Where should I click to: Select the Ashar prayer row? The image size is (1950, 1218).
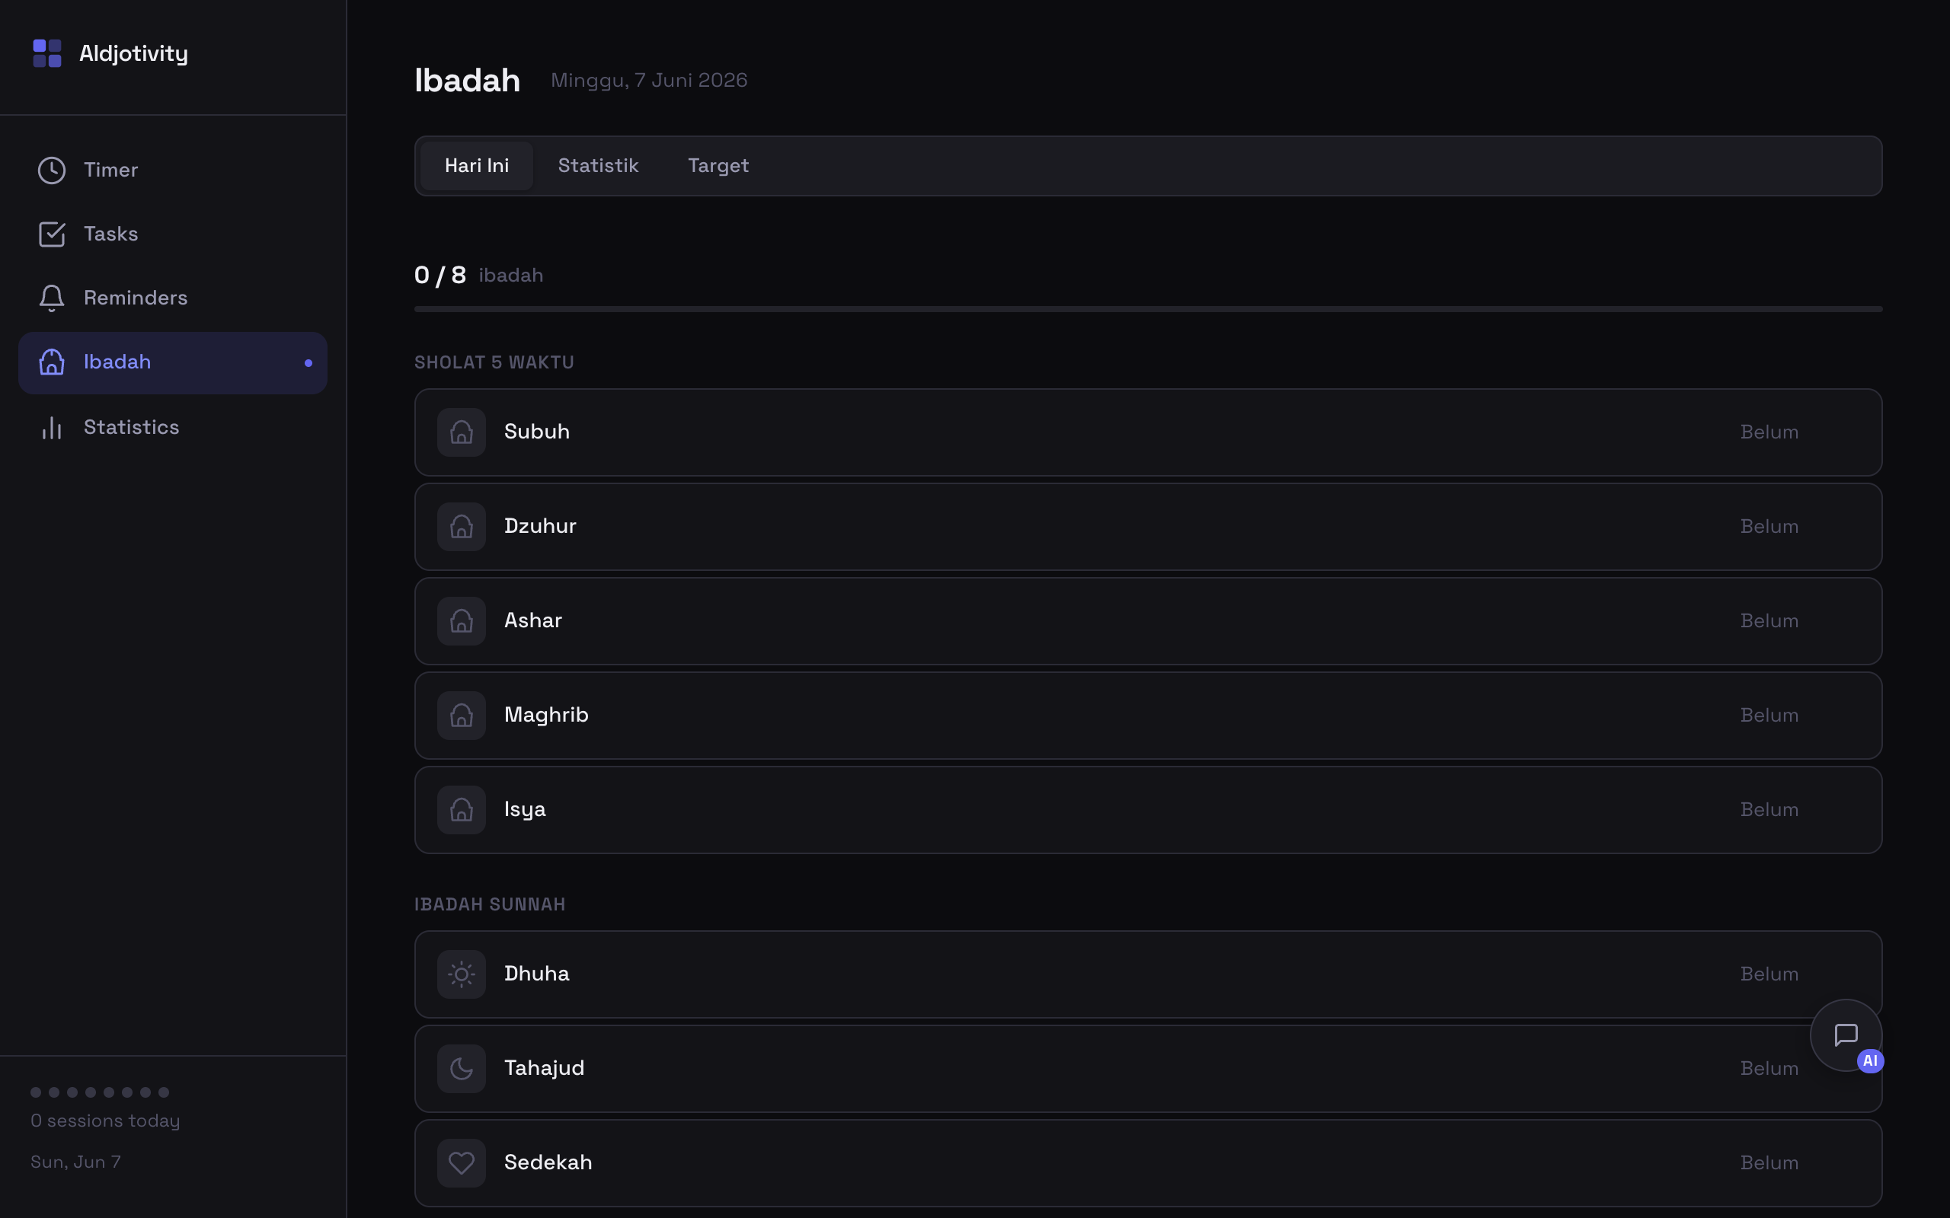(x=1147, y=621)
